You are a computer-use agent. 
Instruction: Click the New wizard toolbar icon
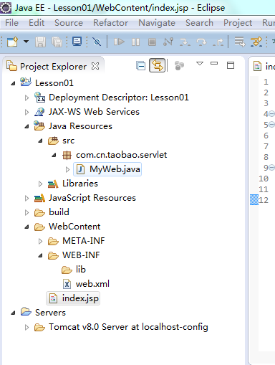(x=12, y=42)
